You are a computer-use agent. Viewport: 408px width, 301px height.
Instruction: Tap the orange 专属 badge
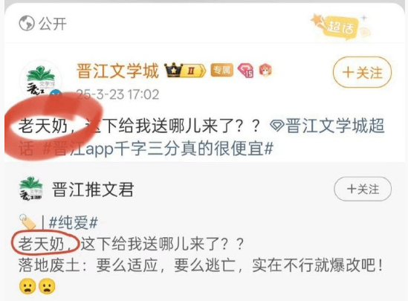click(x=221, y=71)
